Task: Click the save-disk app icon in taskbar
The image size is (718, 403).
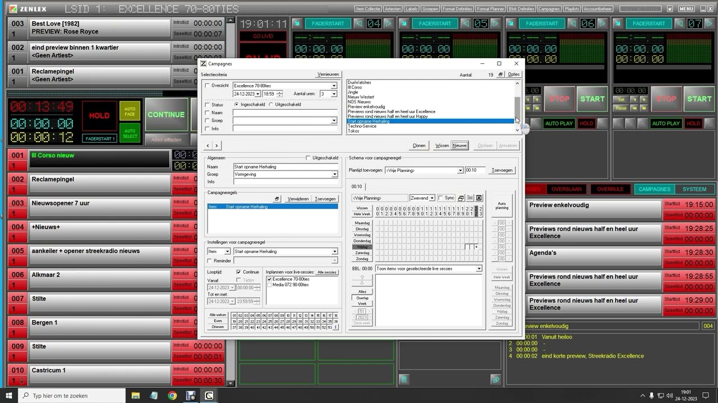Action: pos(191,396)
